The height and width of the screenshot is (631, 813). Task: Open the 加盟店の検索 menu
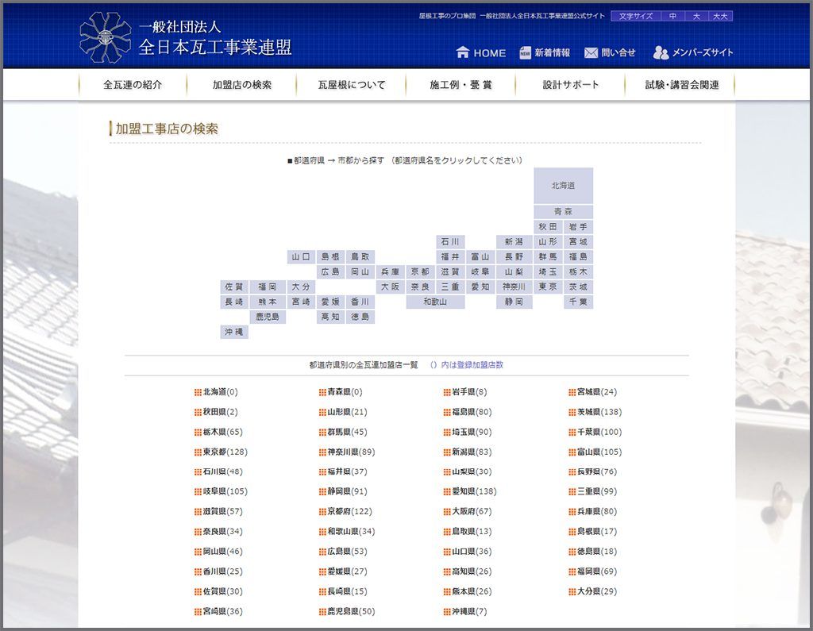pyautogui.click(x=241, y=84)
